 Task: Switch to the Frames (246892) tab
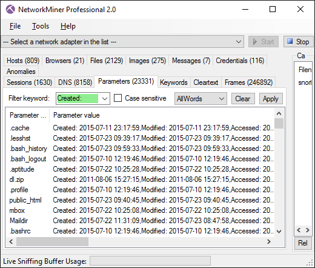click(x=248, y=82)
